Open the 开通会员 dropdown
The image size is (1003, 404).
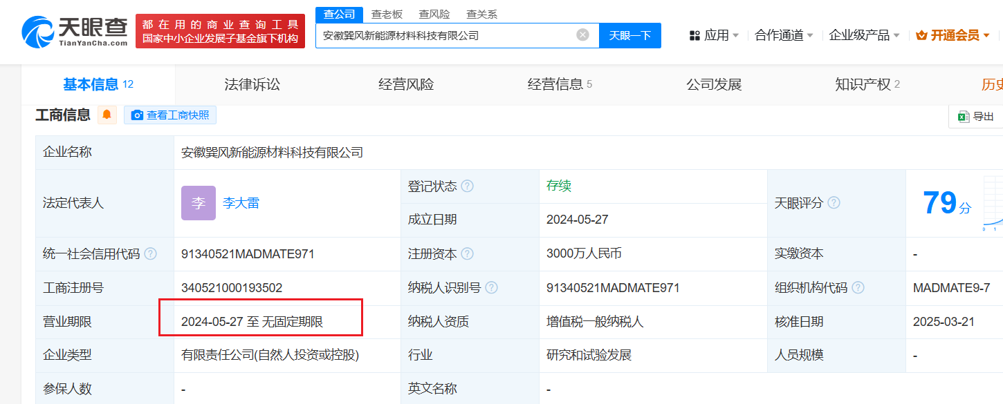point(953,35)
